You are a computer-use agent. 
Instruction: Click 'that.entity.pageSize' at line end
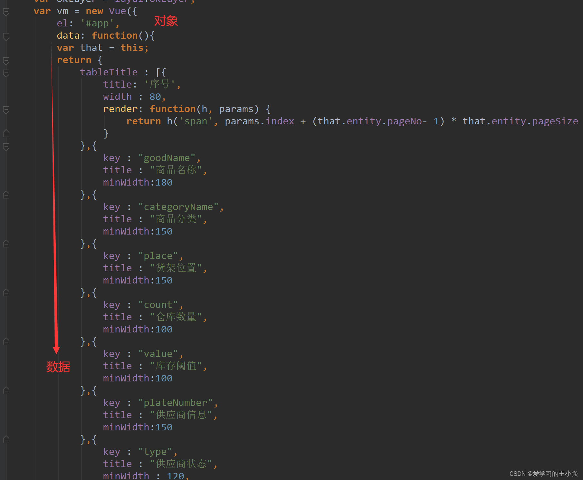click(x=520, y=121)
